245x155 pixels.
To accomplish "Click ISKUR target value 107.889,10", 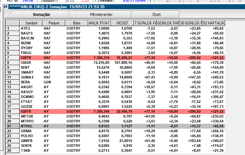I will (123, 63).
